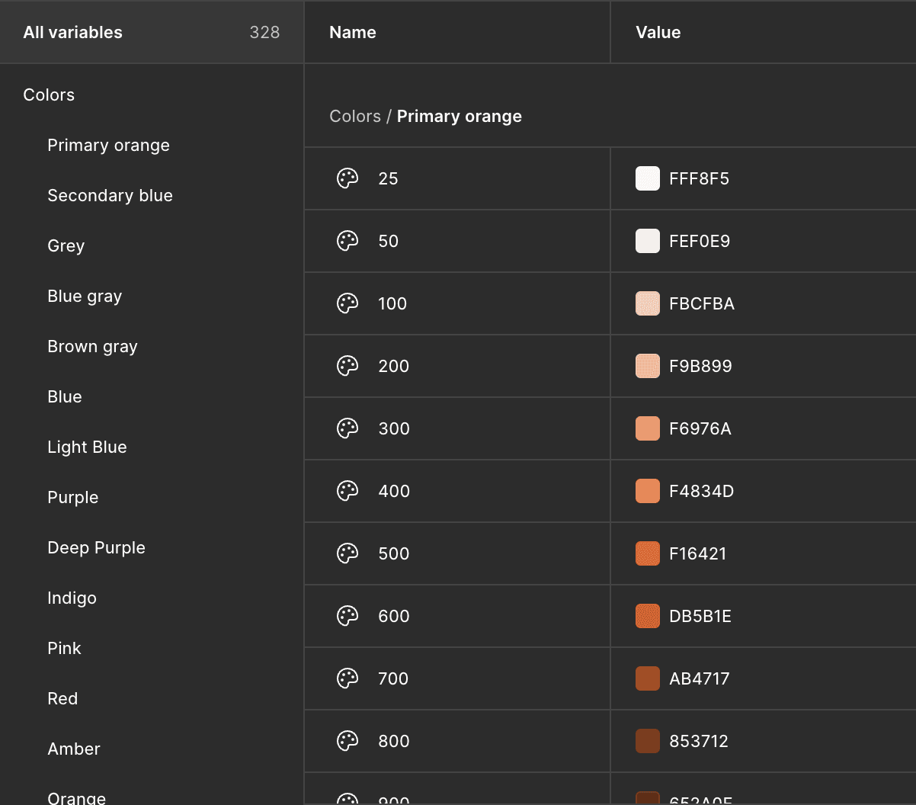Select the variable name 400
Image resolution: width=916 pixels, height=805 pixels.
click(394, 491)
